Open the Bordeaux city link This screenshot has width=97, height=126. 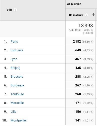coord(17,85)
